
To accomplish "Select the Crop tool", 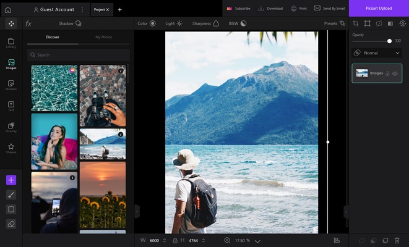I will tap(356, 23).
